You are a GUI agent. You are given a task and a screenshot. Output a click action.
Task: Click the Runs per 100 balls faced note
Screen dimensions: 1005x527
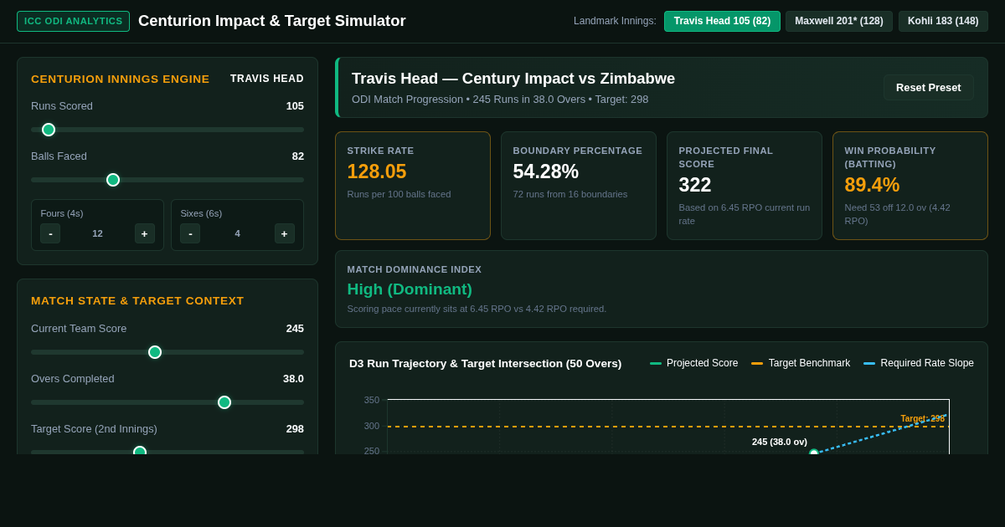click(x=399, y=194)
